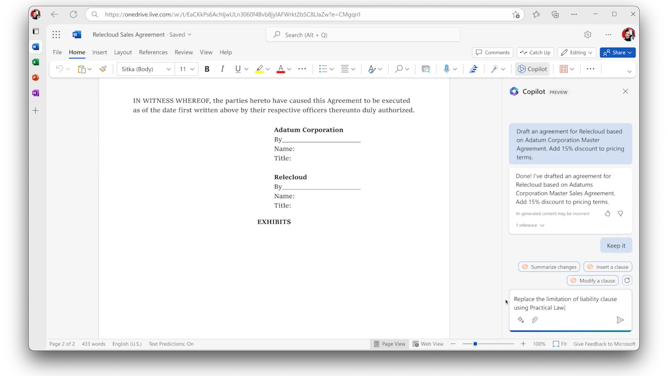Image resolution: width=668 pixels, height=376 pixels.
Task: Open the View tab
Action: tap(206, 52)
